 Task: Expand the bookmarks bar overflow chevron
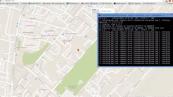coord(165,4)
